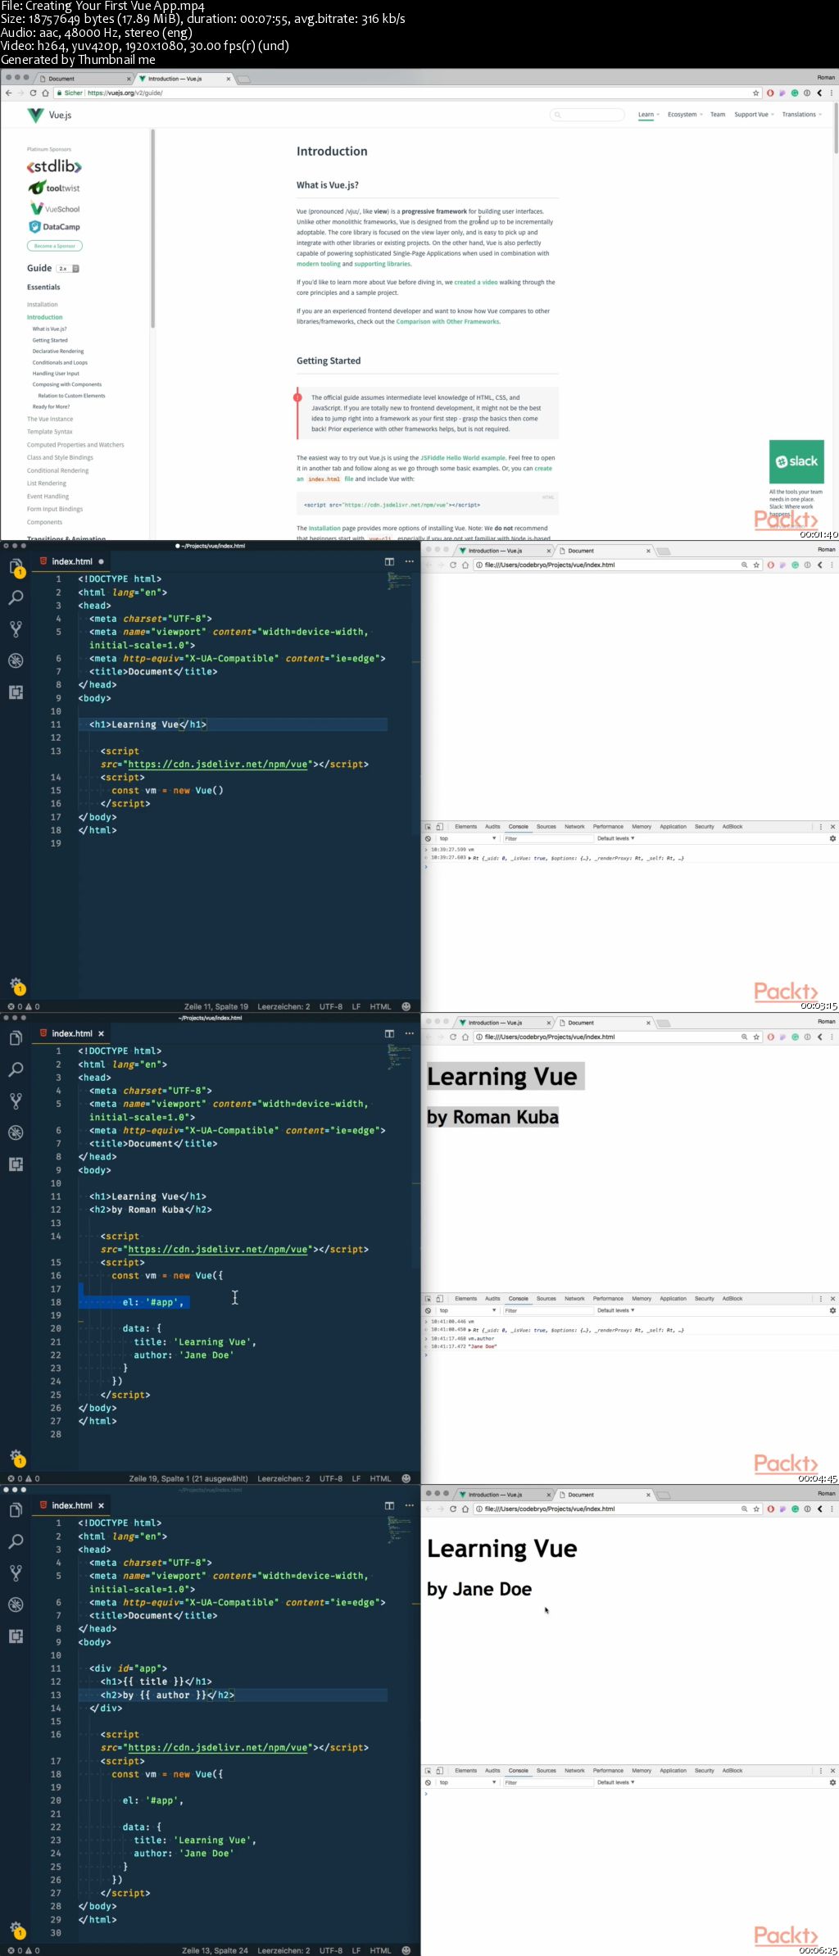Open the Debug view in the 00:06:25 frame

coord(16,1604)
